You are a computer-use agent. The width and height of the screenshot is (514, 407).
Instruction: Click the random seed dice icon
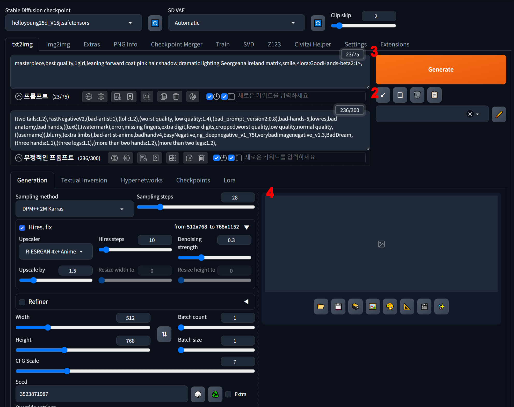pos(198,394)
